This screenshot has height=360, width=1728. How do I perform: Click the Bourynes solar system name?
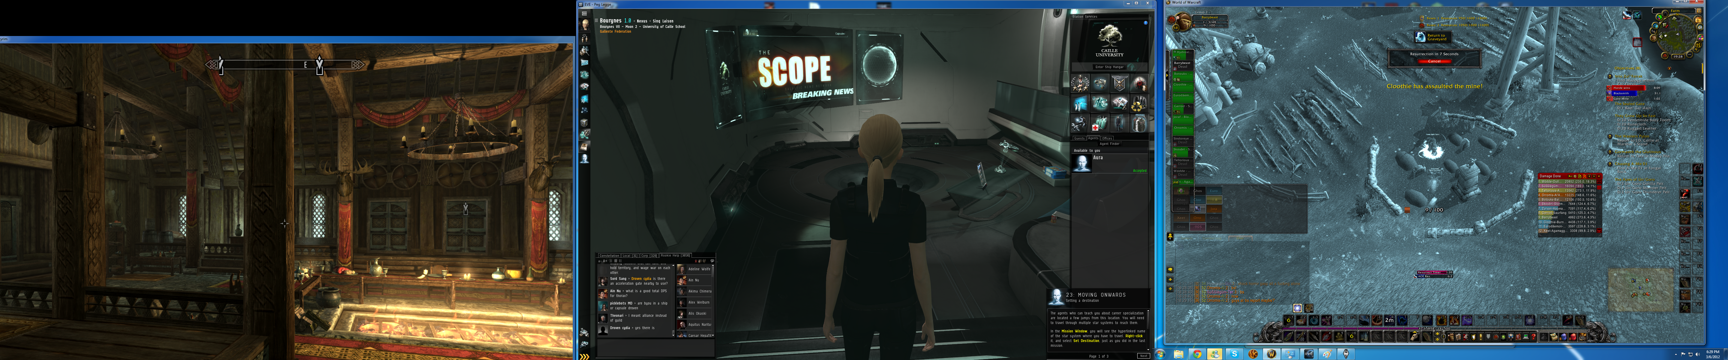coord(611,21)
